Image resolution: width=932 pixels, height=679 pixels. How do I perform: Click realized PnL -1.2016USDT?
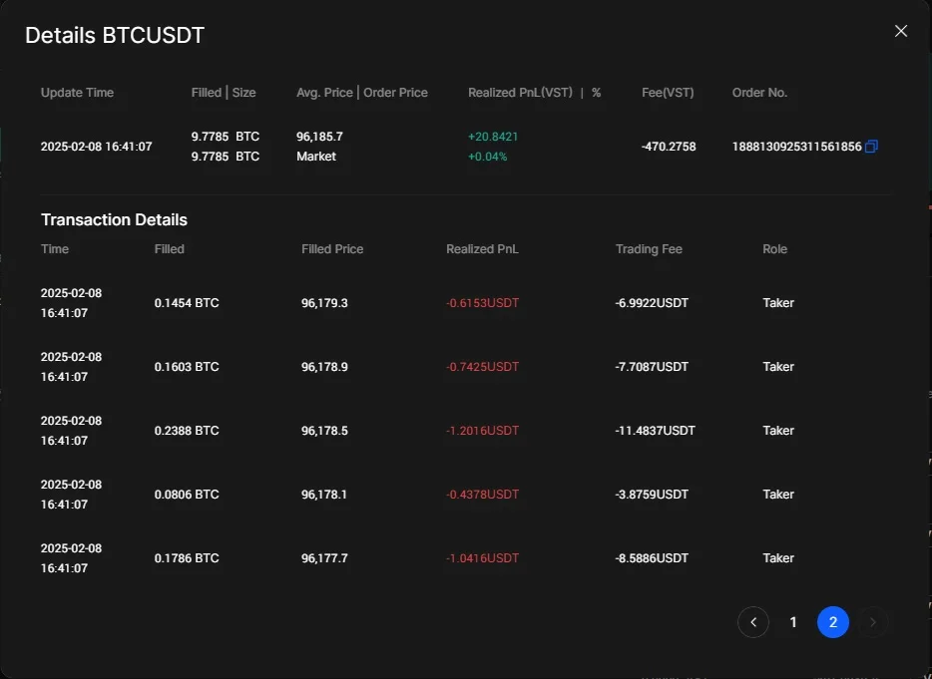(483, 431)
